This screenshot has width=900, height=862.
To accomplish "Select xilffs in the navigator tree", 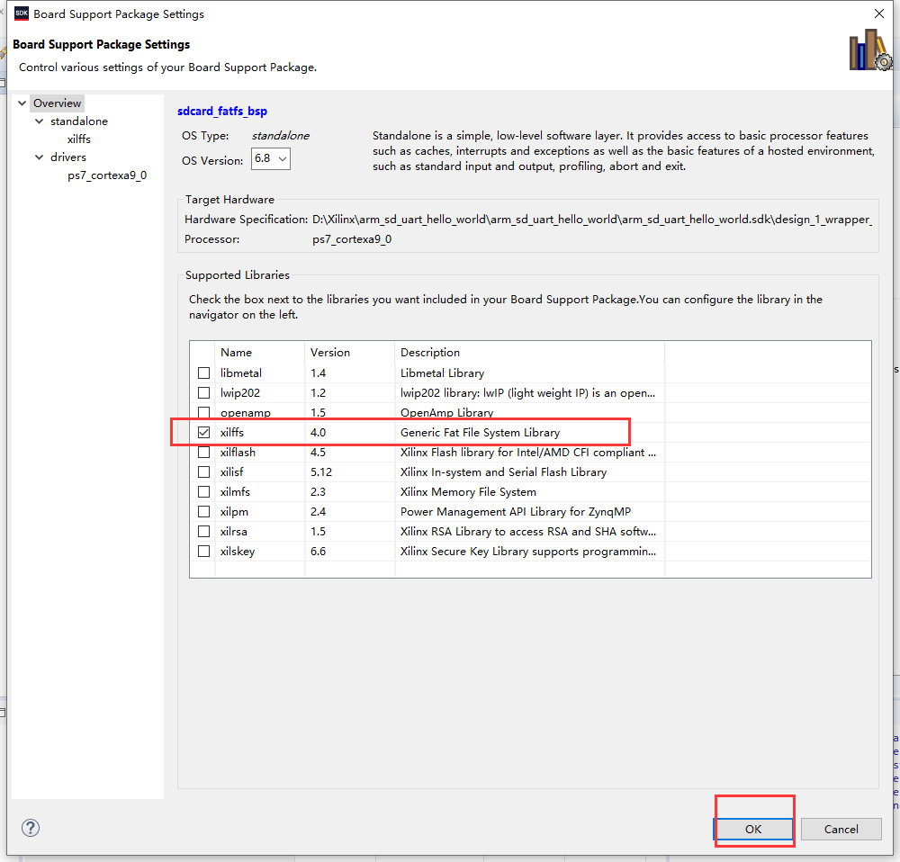I will pyautogui.click(x=79, y=139).
